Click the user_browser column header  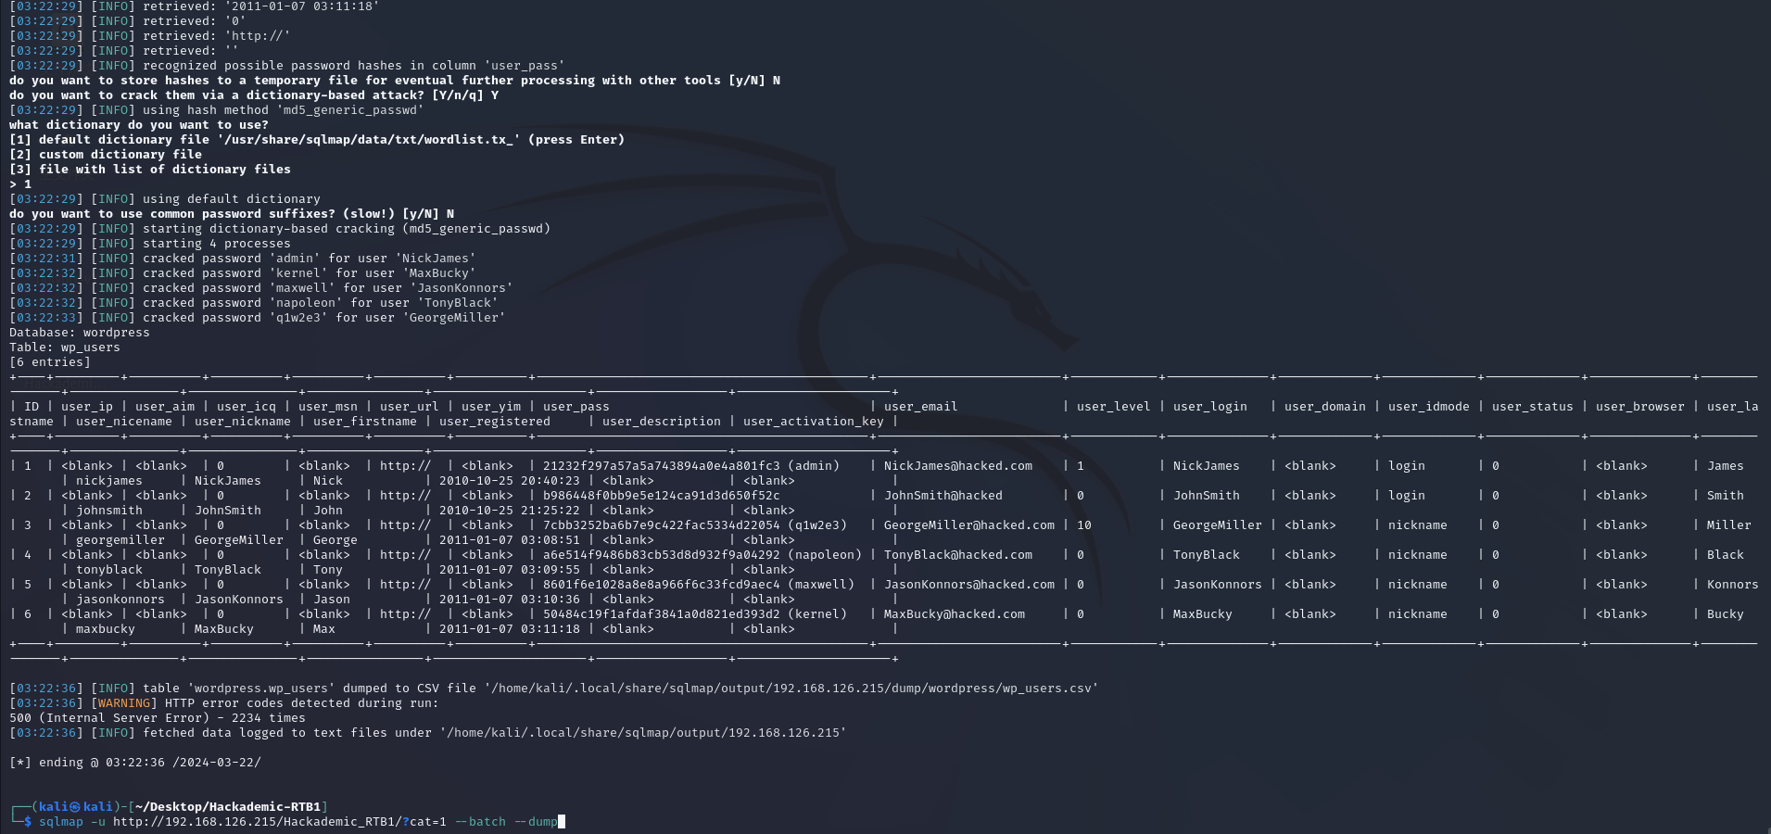coord(1639,407)
